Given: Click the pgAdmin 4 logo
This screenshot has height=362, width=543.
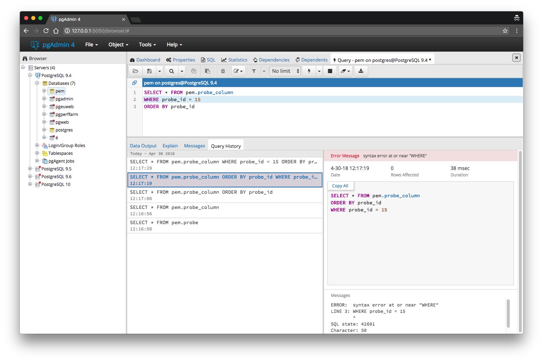Looking at the screenshot, I should tap(52, 45).
